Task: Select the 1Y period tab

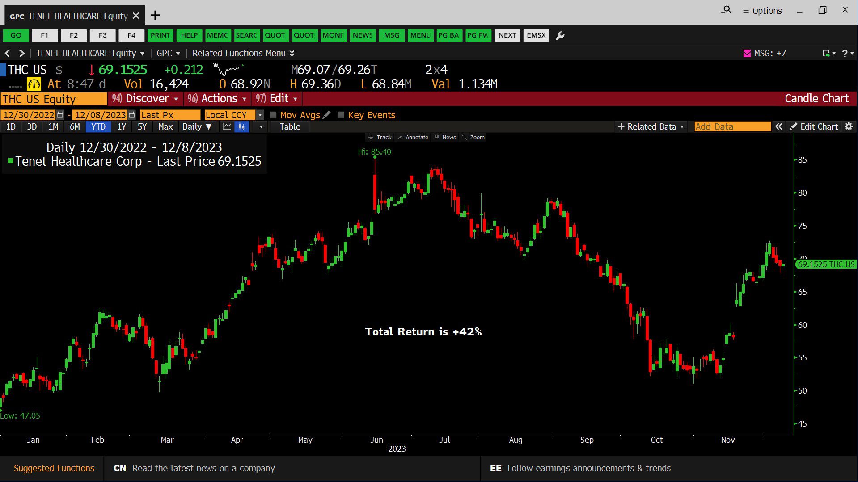Action: [x=121, y=126]
